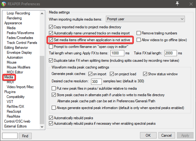This screenshot has width=196, height=141.
Task: Select Envelope Display preferences page
Action: click(x=19, y=53)
